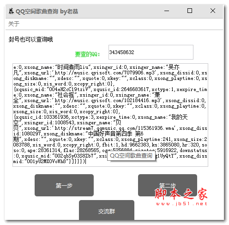Click the 封号也可以查询哦 text
229x225 pixels.
31,39
